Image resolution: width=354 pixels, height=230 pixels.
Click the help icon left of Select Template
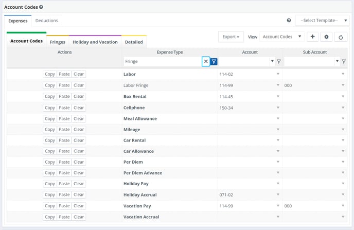(x=289, y=21)
